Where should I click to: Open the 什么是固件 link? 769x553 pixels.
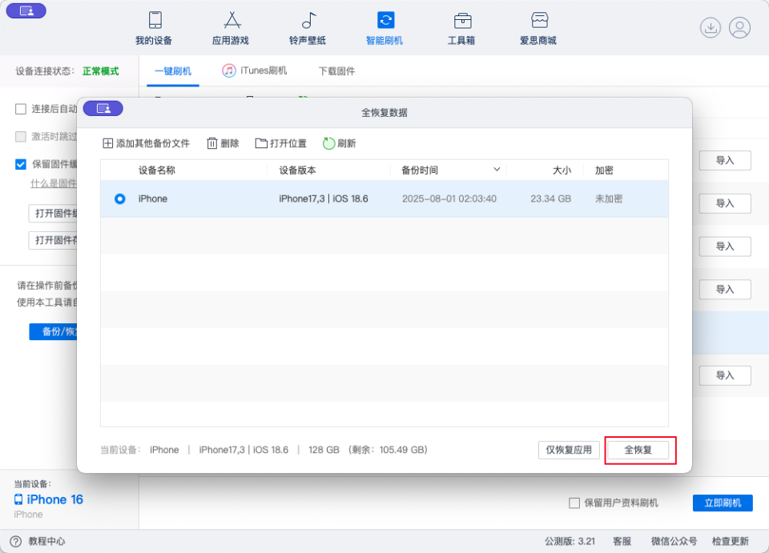click(54, 184)
